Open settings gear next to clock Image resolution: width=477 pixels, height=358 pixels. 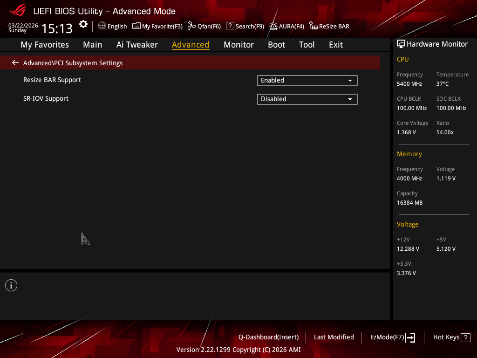(x=83, y=24)
